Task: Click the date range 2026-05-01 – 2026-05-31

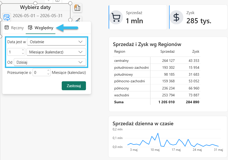Action: pos(38,16)
